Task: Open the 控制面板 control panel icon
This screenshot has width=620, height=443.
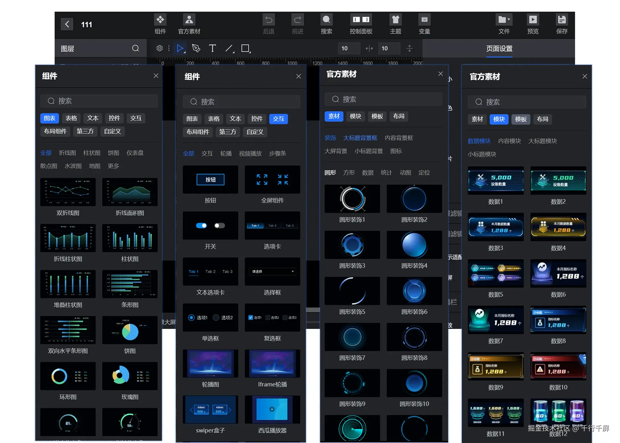Action: 361,20
